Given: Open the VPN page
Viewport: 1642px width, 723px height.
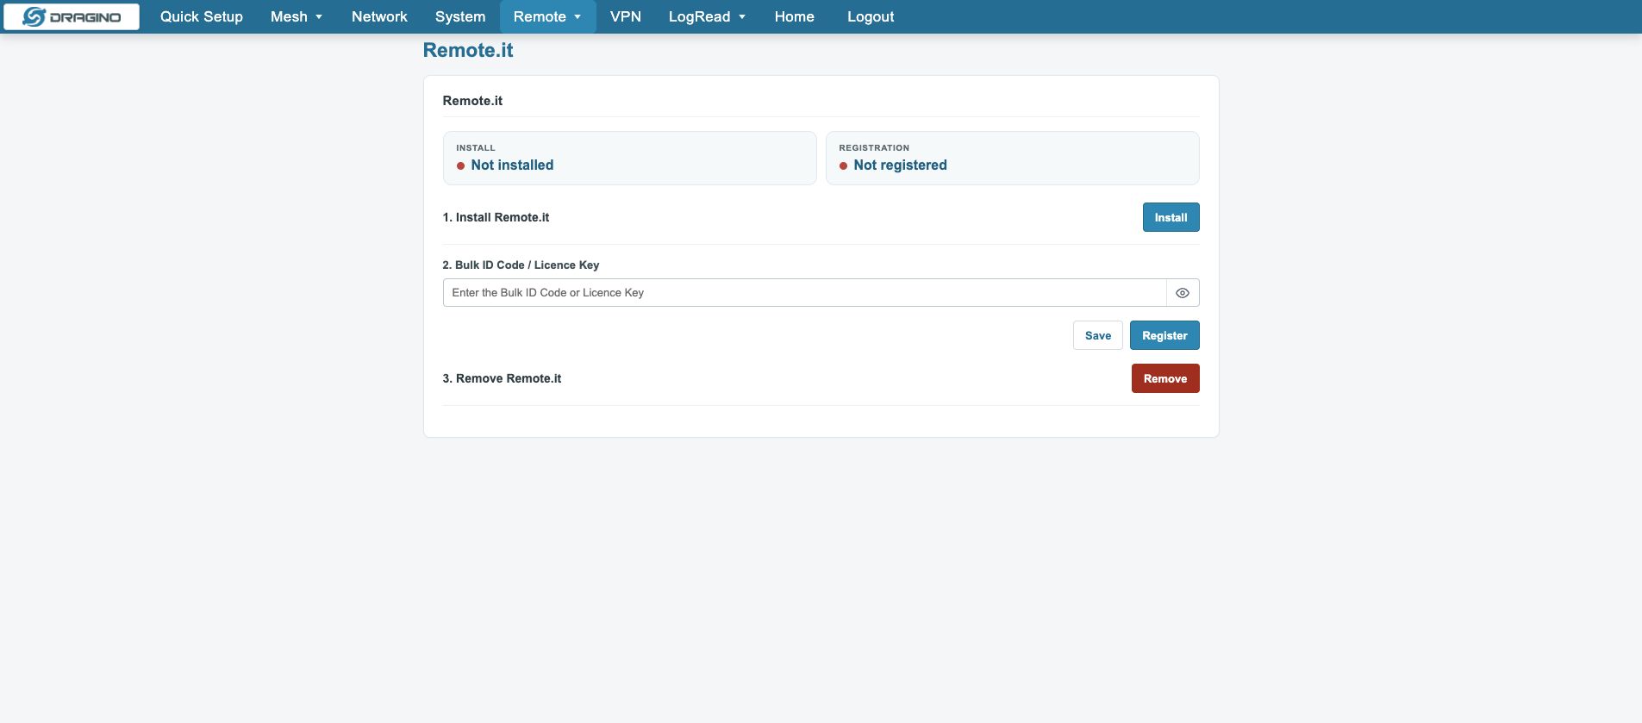Looking at the screenshot, I should click(x=626, y=16).
